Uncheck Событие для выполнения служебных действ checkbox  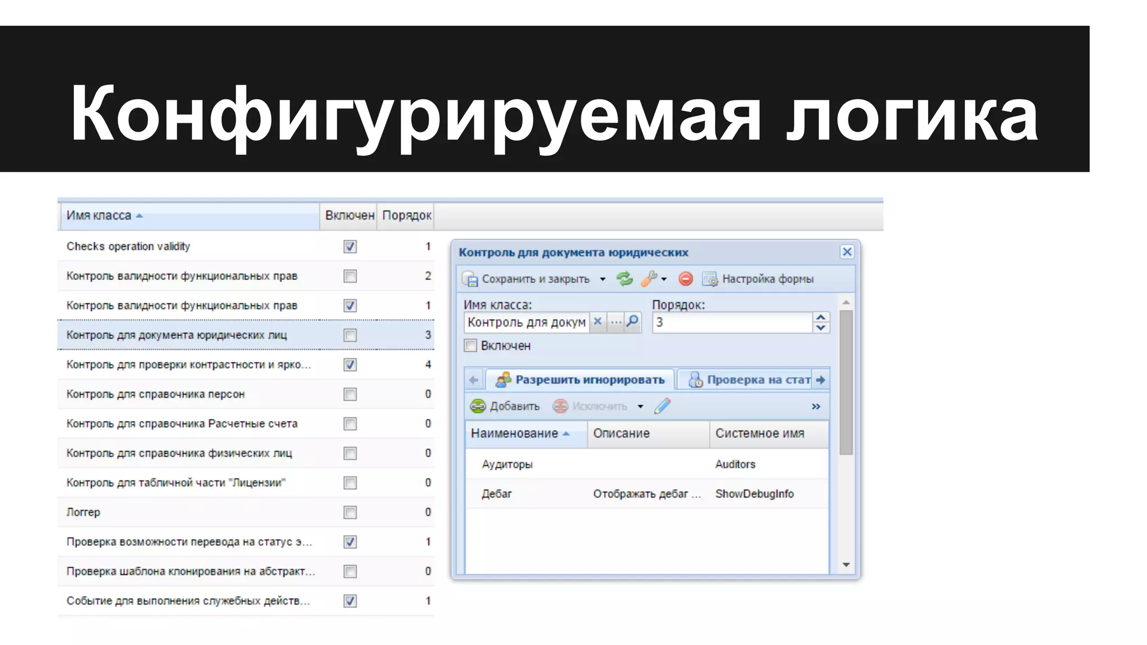[x=350, y=601]
